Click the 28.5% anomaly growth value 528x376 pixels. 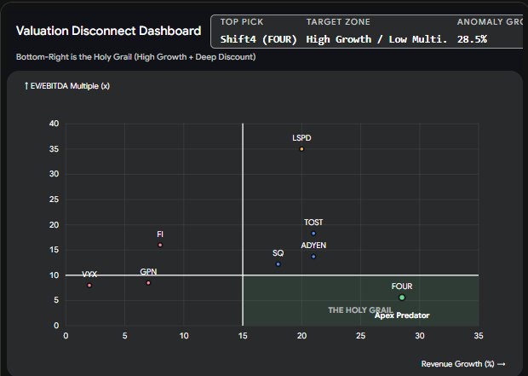click(472, 39)
